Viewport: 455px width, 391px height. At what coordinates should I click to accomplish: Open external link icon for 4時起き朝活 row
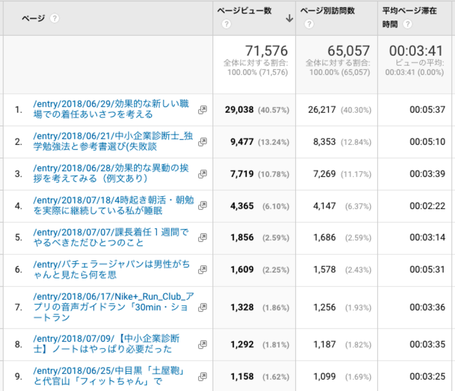point(202,205)
